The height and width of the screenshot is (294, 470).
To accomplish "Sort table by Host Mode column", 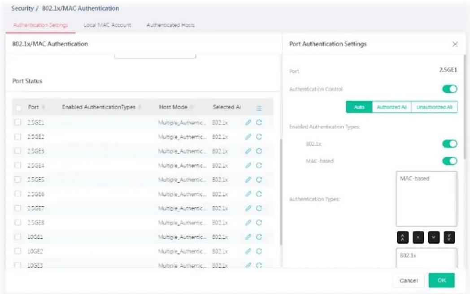I will click(x=192, y=107).
